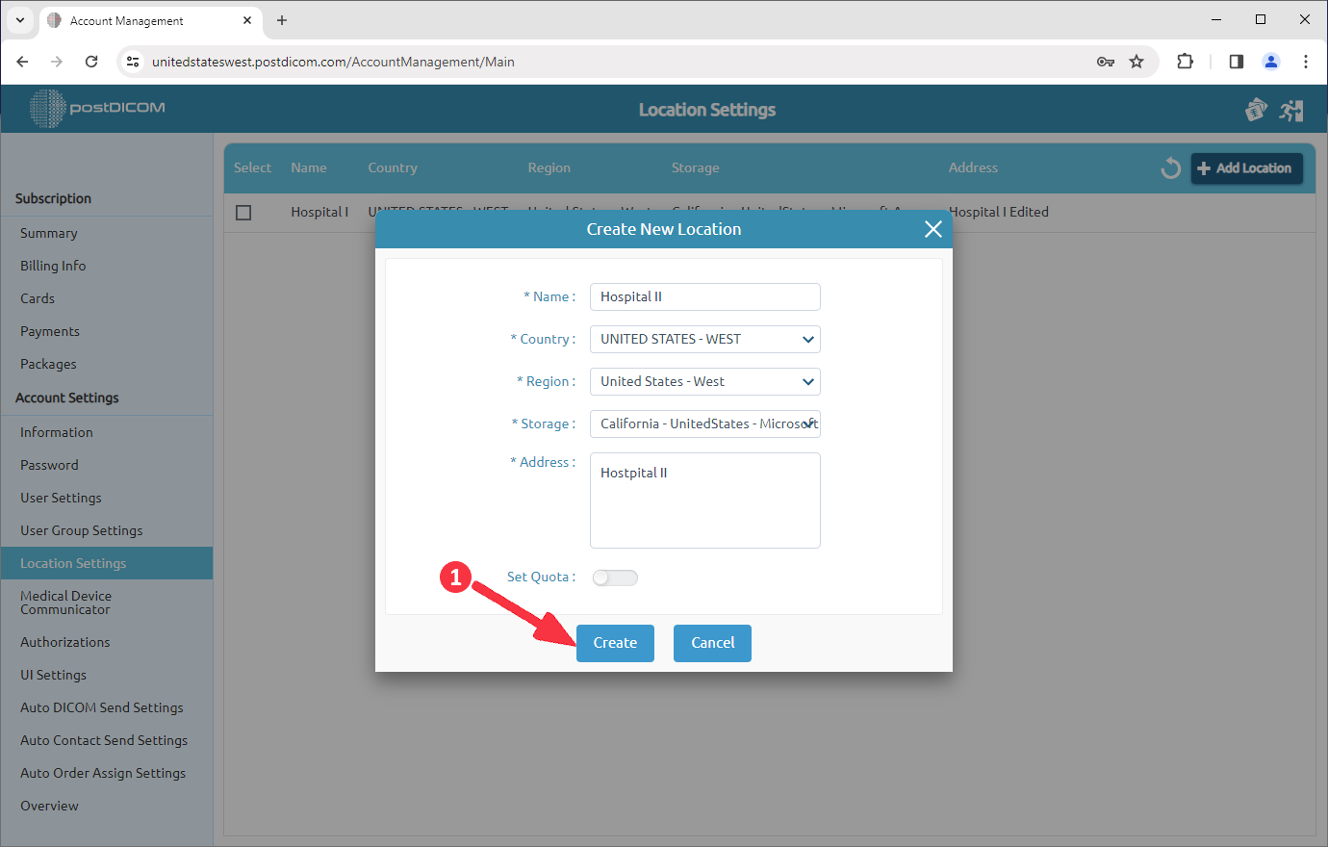This screenshot has width=1328, height=847.
Task: Open browser extensions icon
Action: [1185, 61]
